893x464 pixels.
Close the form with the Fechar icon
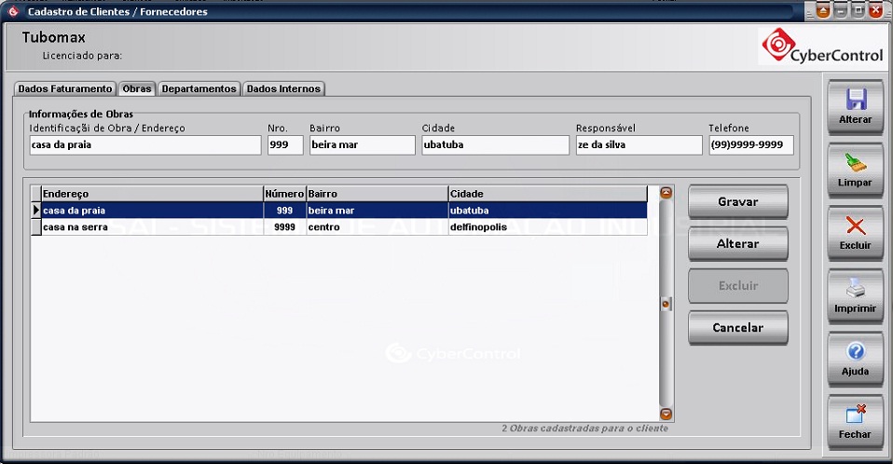pos(855,416)
